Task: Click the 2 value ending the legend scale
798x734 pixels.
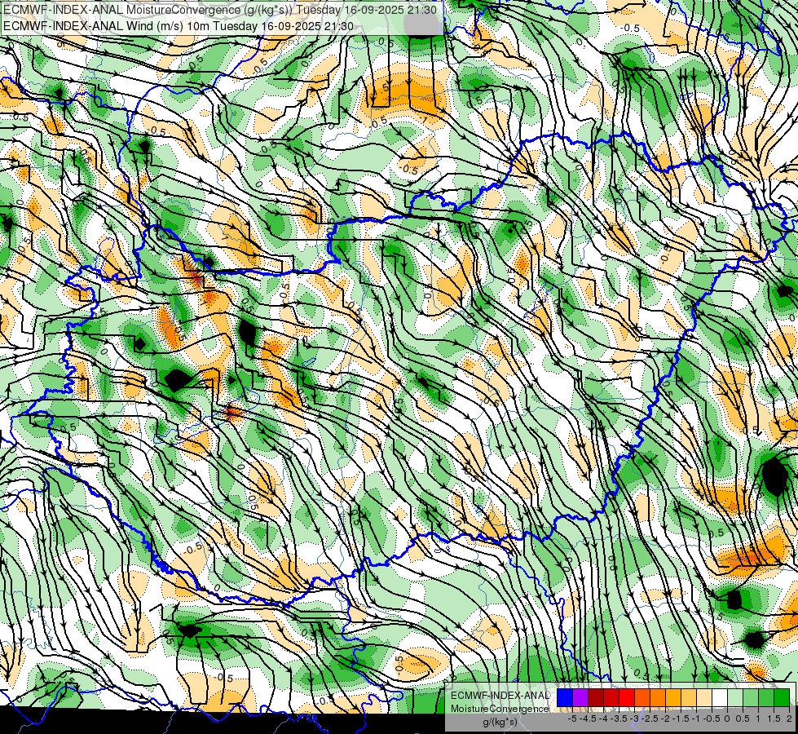Action: point(789,719)
